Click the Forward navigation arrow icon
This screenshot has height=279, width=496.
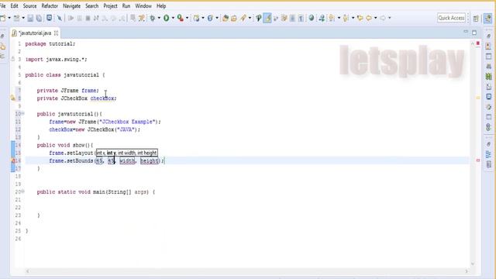[383, 18]
